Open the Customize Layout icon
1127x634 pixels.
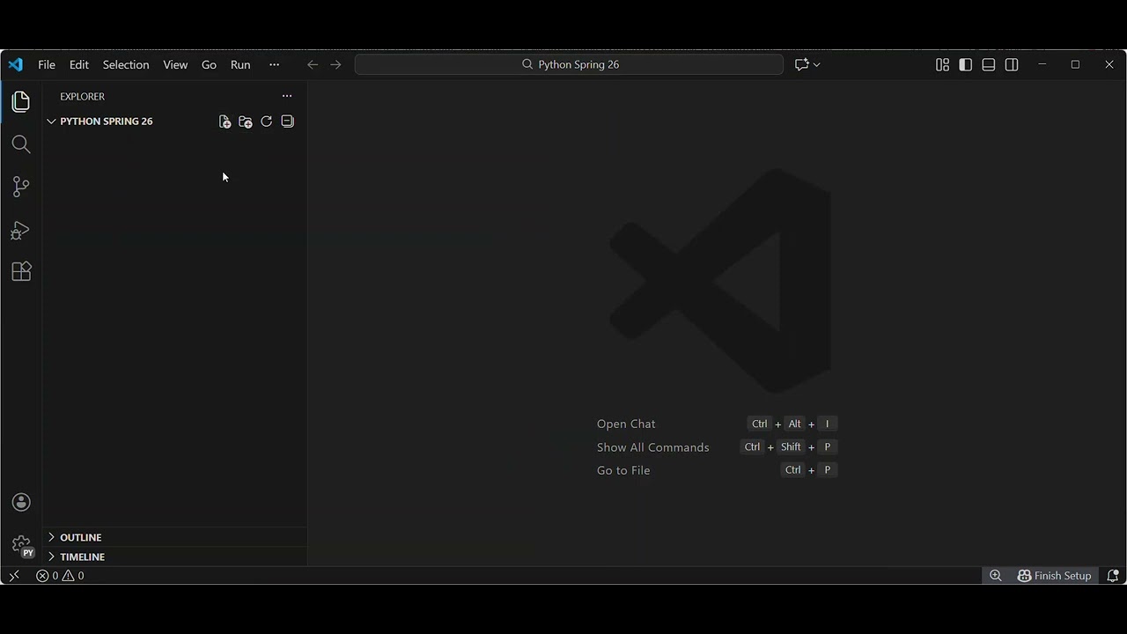pyautogui.click(x=942, y=64)
